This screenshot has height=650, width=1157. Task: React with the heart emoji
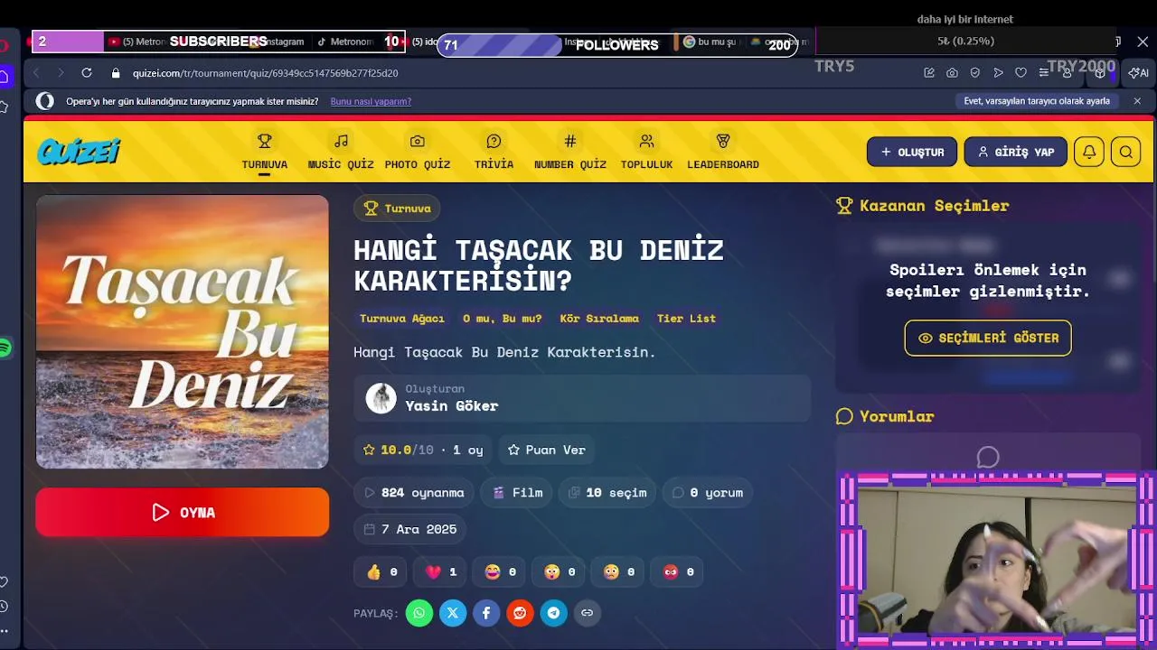point(441,571)
